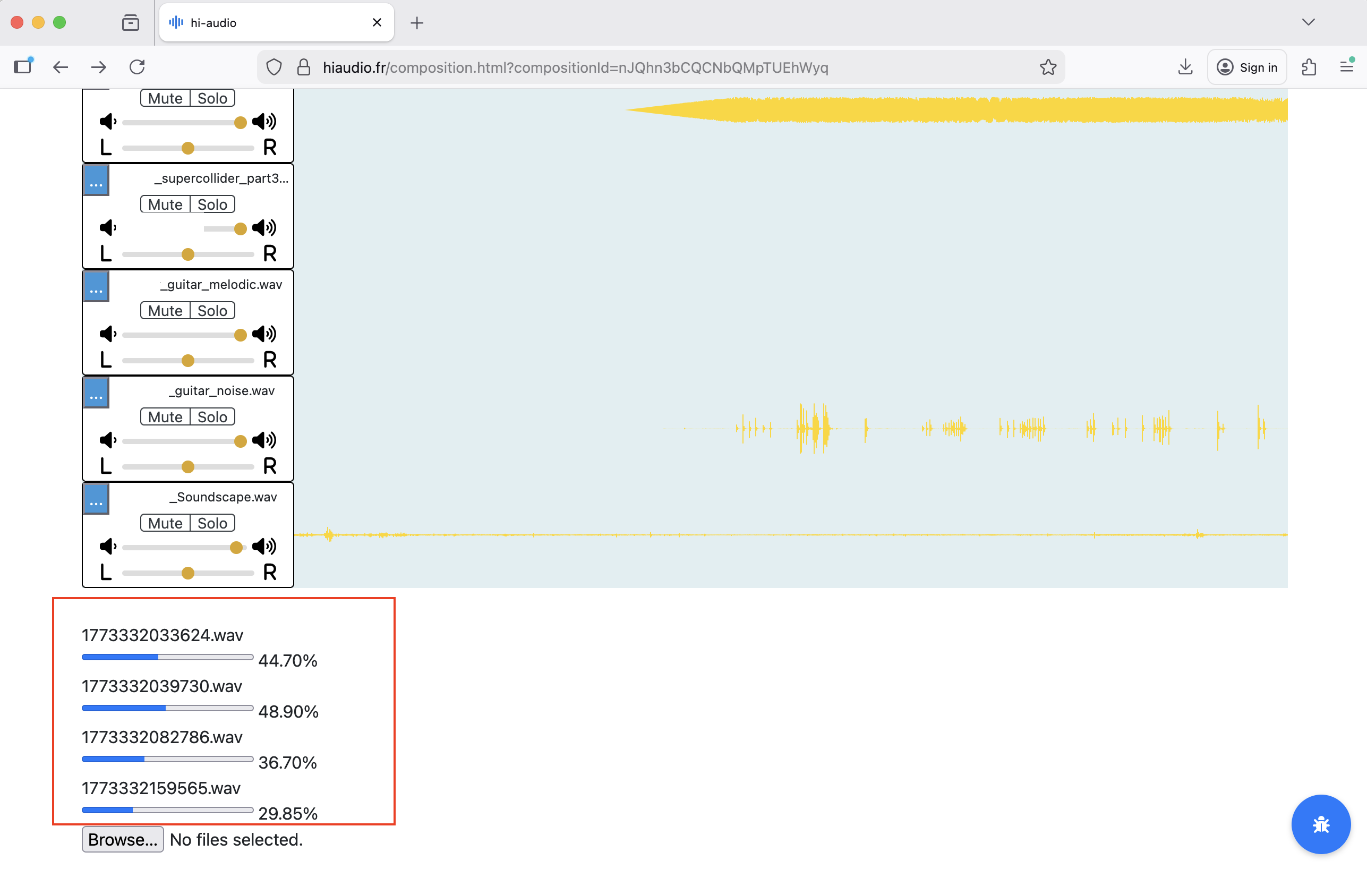Click the speaker icon on _Soundscape.wav track

pos(265,547)
